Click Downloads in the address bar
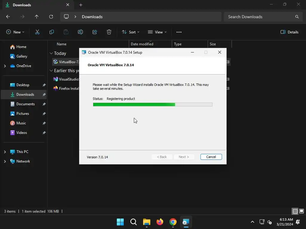The height and width of the screenshot is (229, 306). point(92,17)
